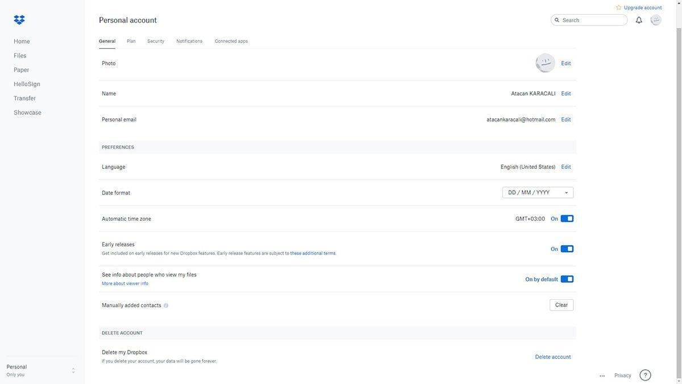This screenshot has width=682, height=384.
Task: Click the Dropbox logo icon
Action: pos(19,20)
